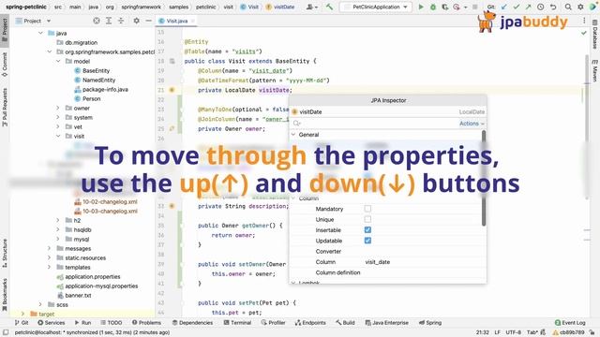Collapse the General section in JPA Inspector

tap(293, 135)
